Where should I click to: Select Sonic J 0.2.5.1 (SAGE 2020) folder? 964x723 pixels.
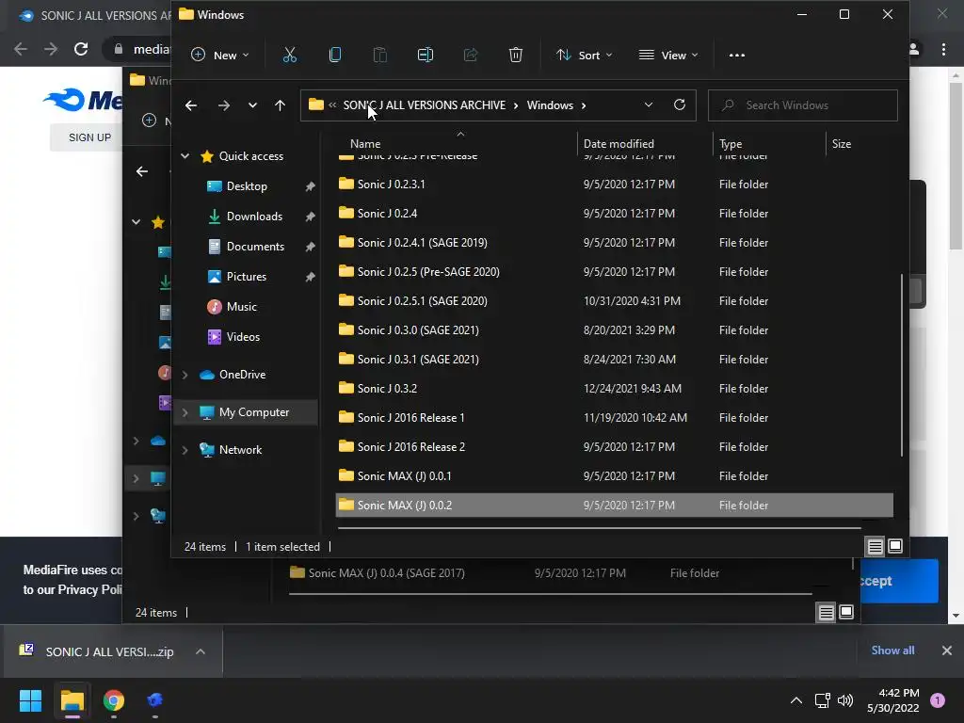coord(614,300)
